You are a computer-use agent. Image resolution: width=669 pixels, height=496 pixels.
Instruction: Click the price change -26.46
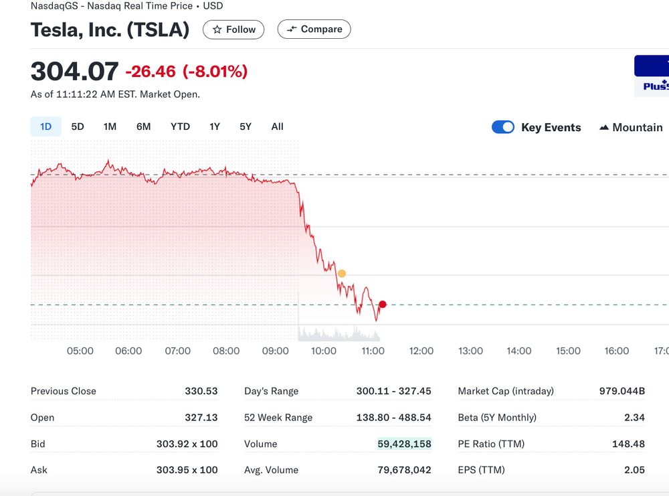(150, 71)
